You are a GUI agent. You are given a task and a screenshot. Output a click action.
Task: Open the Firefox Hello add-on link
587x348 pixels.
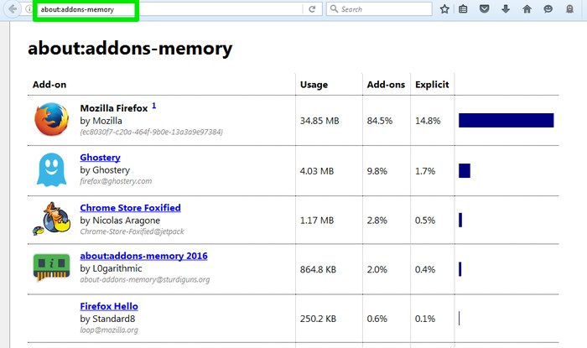point(109,306)
